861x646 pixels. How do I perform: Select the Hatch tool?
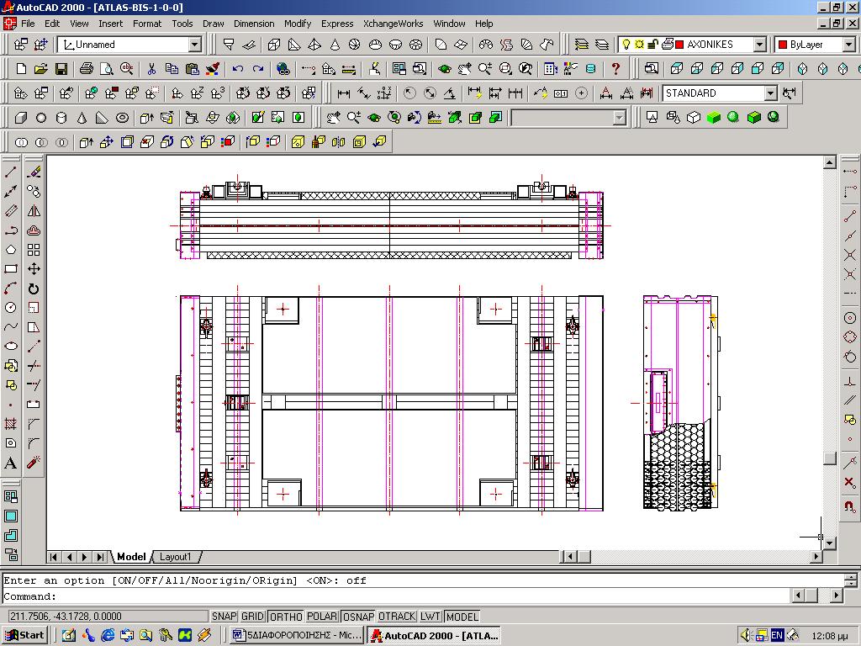pyautogui.click(x=10, y=424)
